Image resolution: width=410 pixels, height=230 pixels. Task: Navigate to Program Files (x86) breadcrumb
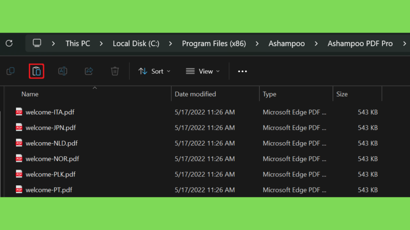[214, 43]
